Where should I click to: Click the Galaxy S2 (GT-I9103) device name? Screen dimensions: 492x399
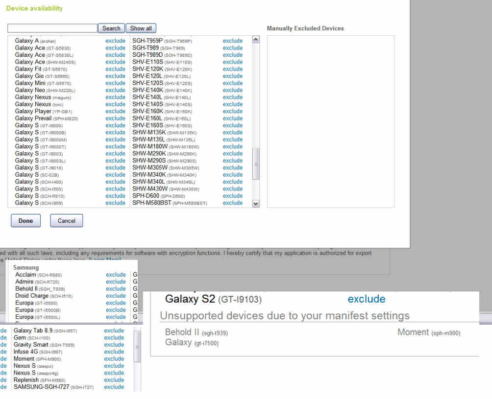(x=213, y=299)
